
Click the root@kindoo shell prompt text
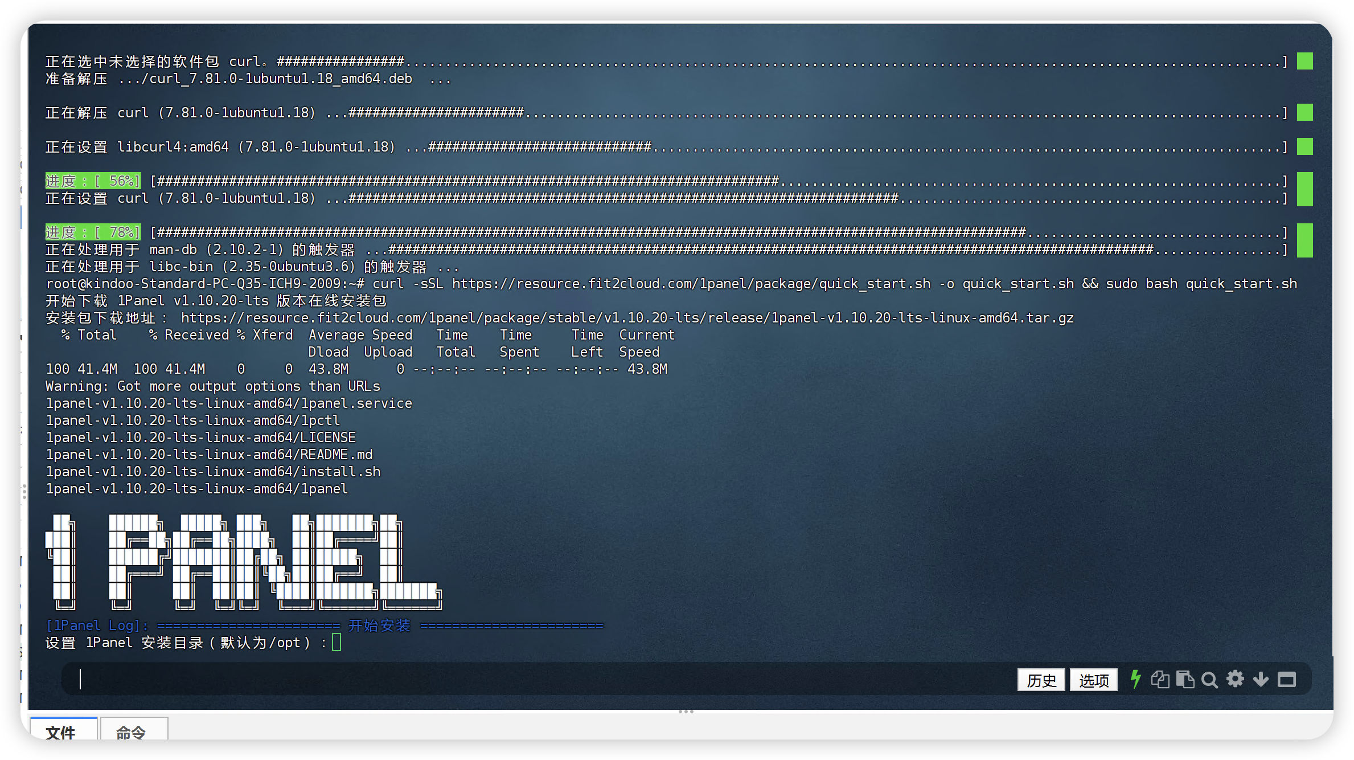coord(205,284)
